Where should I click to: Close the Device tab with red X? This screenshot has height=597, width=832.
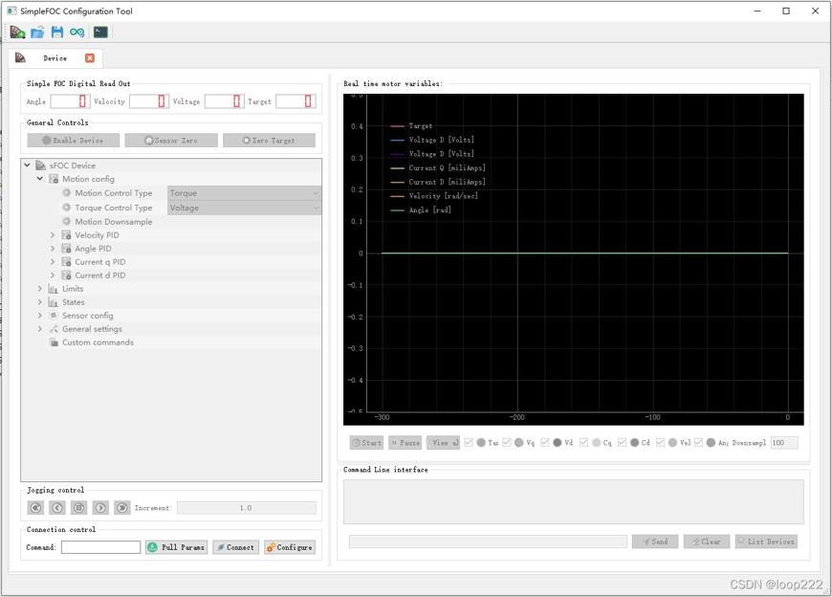click(90, 57)
